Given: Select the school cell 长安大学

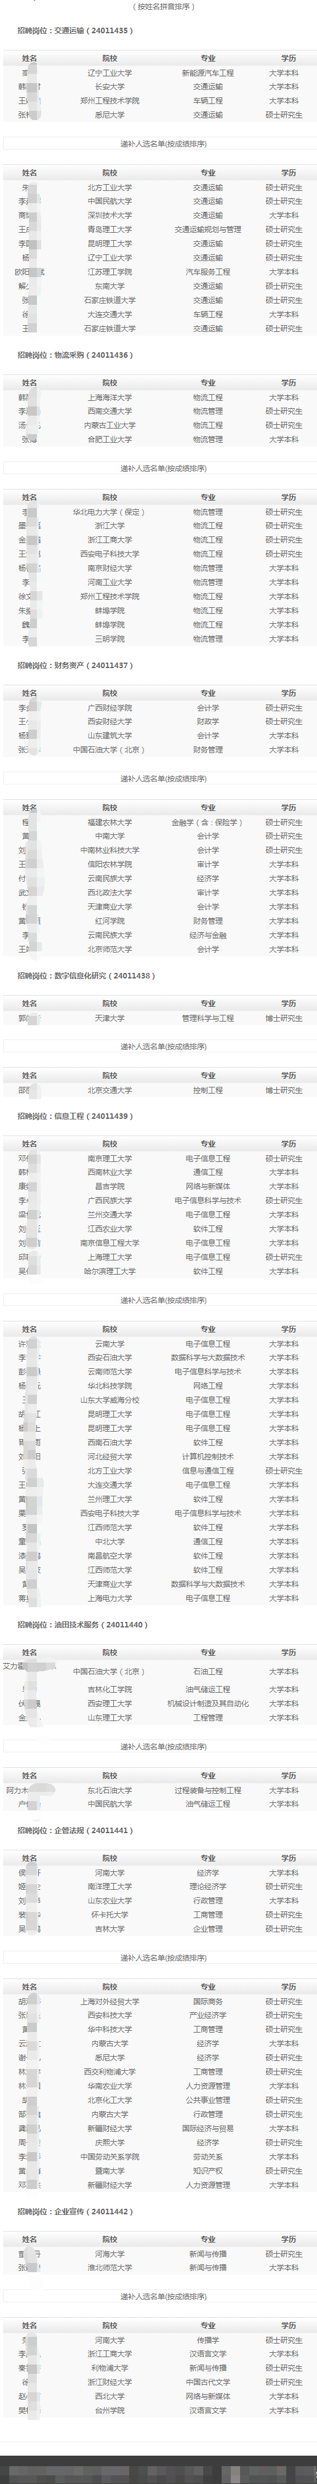Looking at the screenshot, I should point(110,87).
